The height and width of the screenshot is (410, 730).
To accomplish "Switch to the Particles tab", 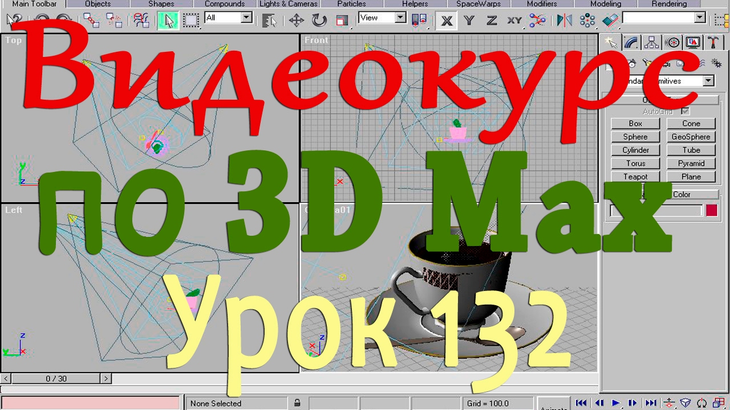I will click(351, 3).
